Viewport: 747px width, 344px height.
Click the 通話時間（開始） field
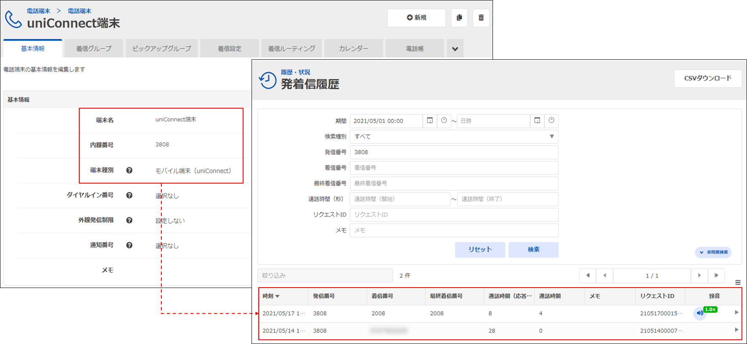[x=400, y=199]
